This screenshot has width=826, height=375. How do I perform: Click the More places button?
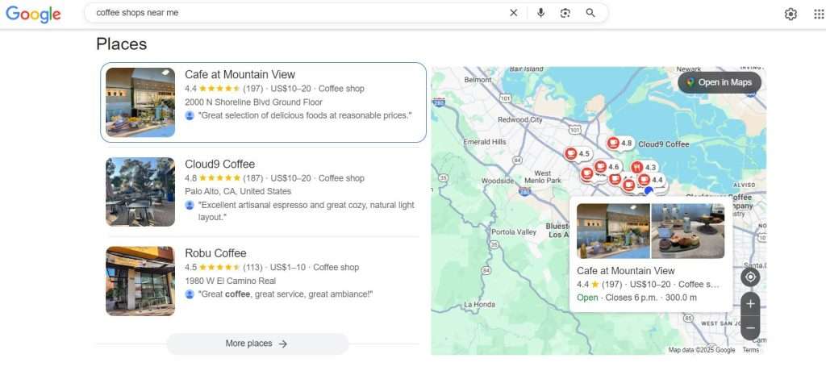pyautogui.click(x=257, y=344)
